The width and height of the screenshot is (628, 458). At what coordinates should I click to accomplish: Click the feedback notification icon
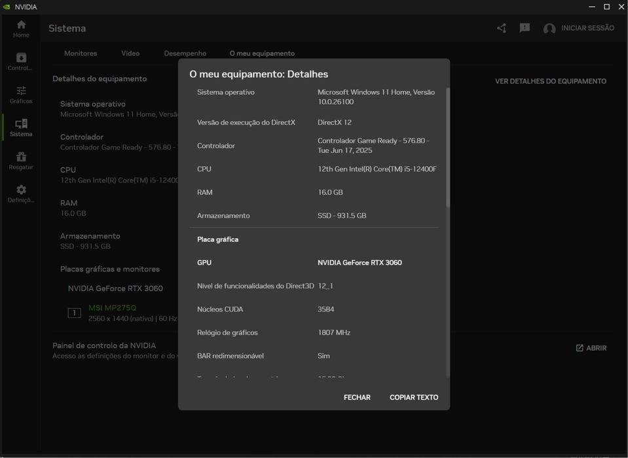[525, 28]
